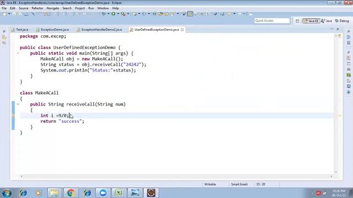Click the editor horizontal scrollbar
Image resolution: width=353 pixels, height=198 pixels.
pos(176,177)
